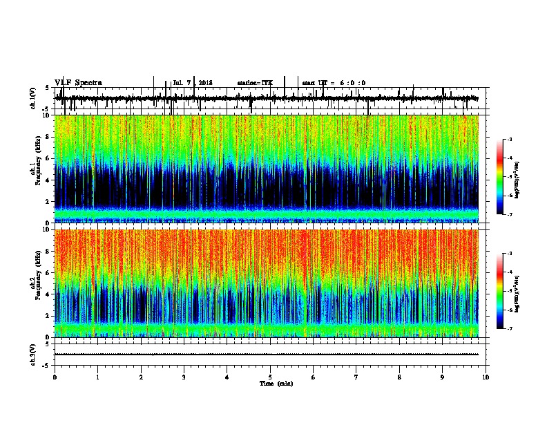Click the ch.1 voltage waveform trace

point(267,99)
